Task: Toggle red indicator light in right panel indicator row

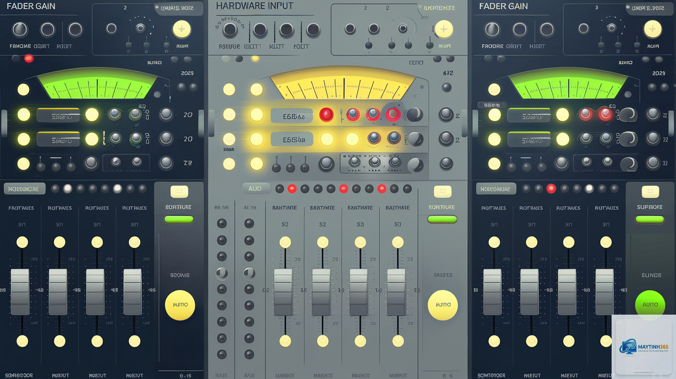Action: (x=551, y=188)
